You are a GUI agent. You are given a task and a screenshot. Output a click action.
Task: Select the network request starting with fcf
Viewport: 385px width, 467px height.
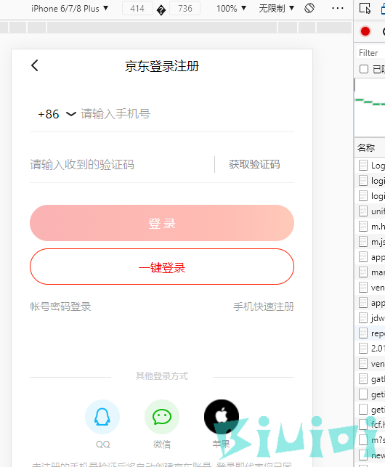click(370, 425)
